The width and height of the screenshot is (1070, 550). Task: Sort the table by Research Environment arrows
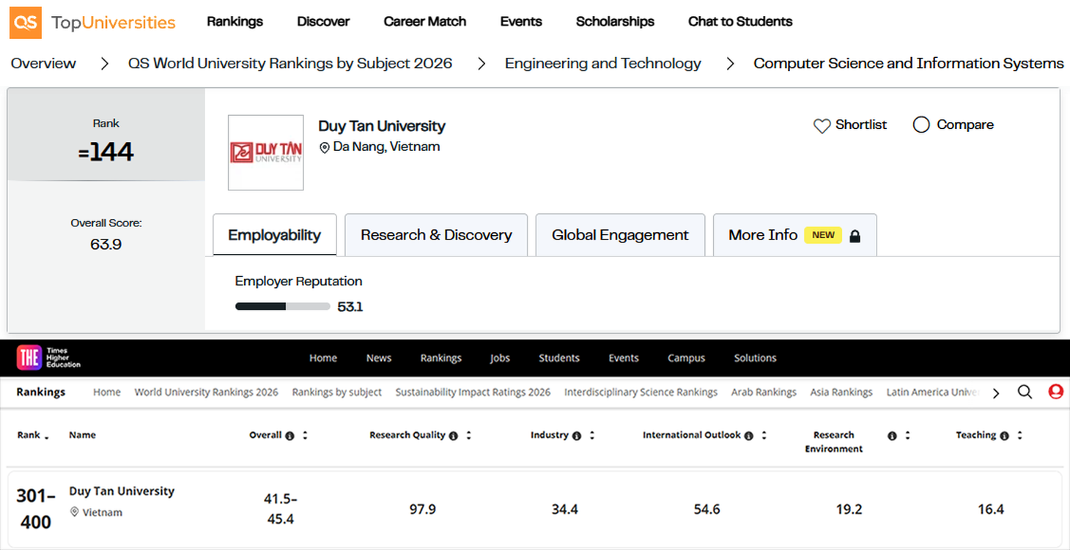907,435
